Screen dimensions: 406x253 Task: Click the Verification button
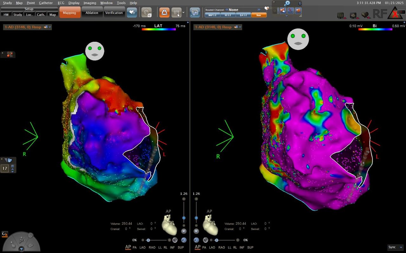[x=114, y=13]
